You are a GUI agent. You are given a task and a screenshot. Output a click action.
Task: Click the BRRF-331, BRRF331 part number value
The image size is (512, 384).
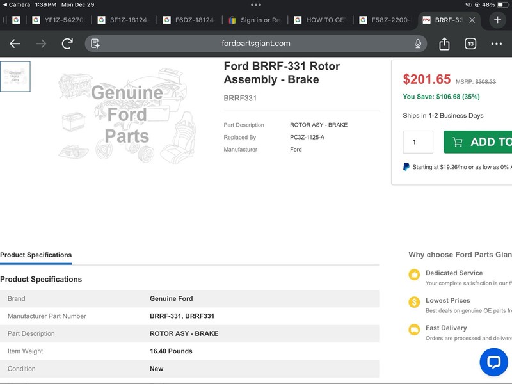(182, 316)
